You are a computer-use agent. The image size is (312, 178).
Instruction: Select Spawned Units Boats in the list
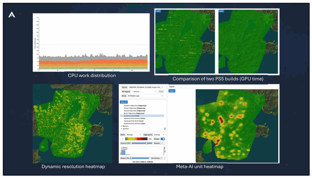[134, 121]
